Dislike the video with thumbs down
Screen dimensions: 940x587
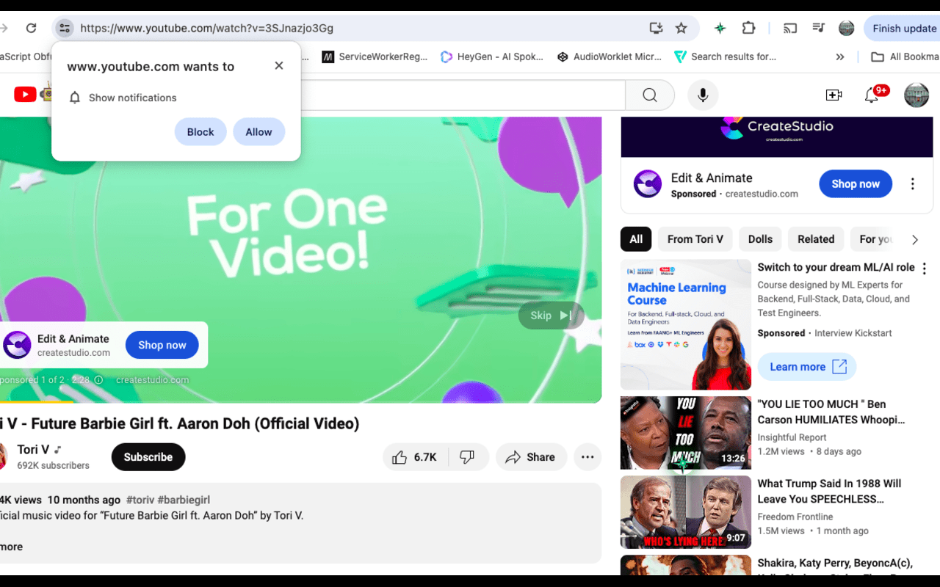467,457
